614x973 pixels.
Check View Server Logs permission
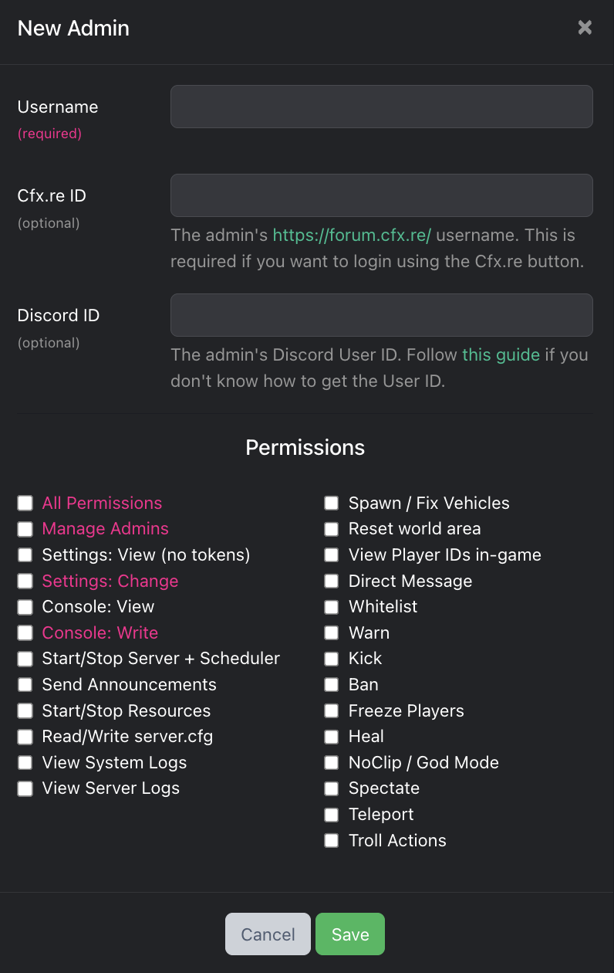click(x=25, y=788)
